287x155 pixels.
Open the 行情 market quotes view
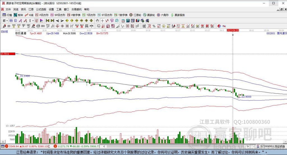coord(7,15)
